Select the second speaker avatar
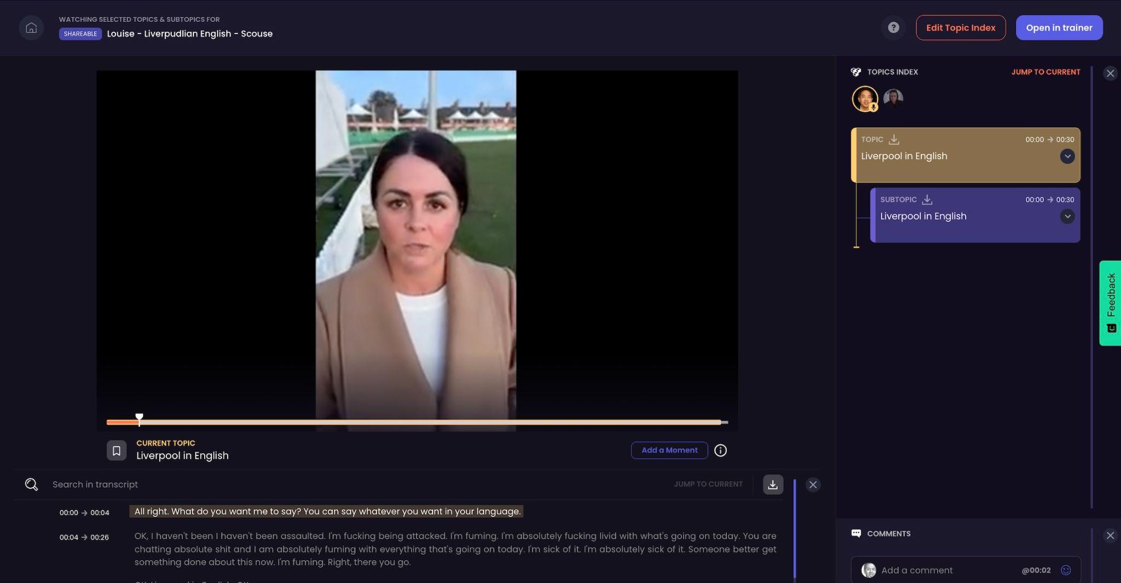Screen dimensions: 1121x583 click(x=893, y=98)
